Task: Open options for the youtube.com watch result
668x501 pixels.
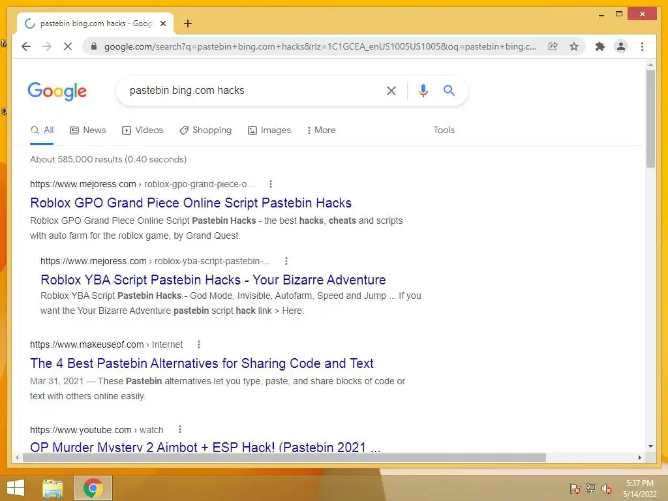Action: 180,429
